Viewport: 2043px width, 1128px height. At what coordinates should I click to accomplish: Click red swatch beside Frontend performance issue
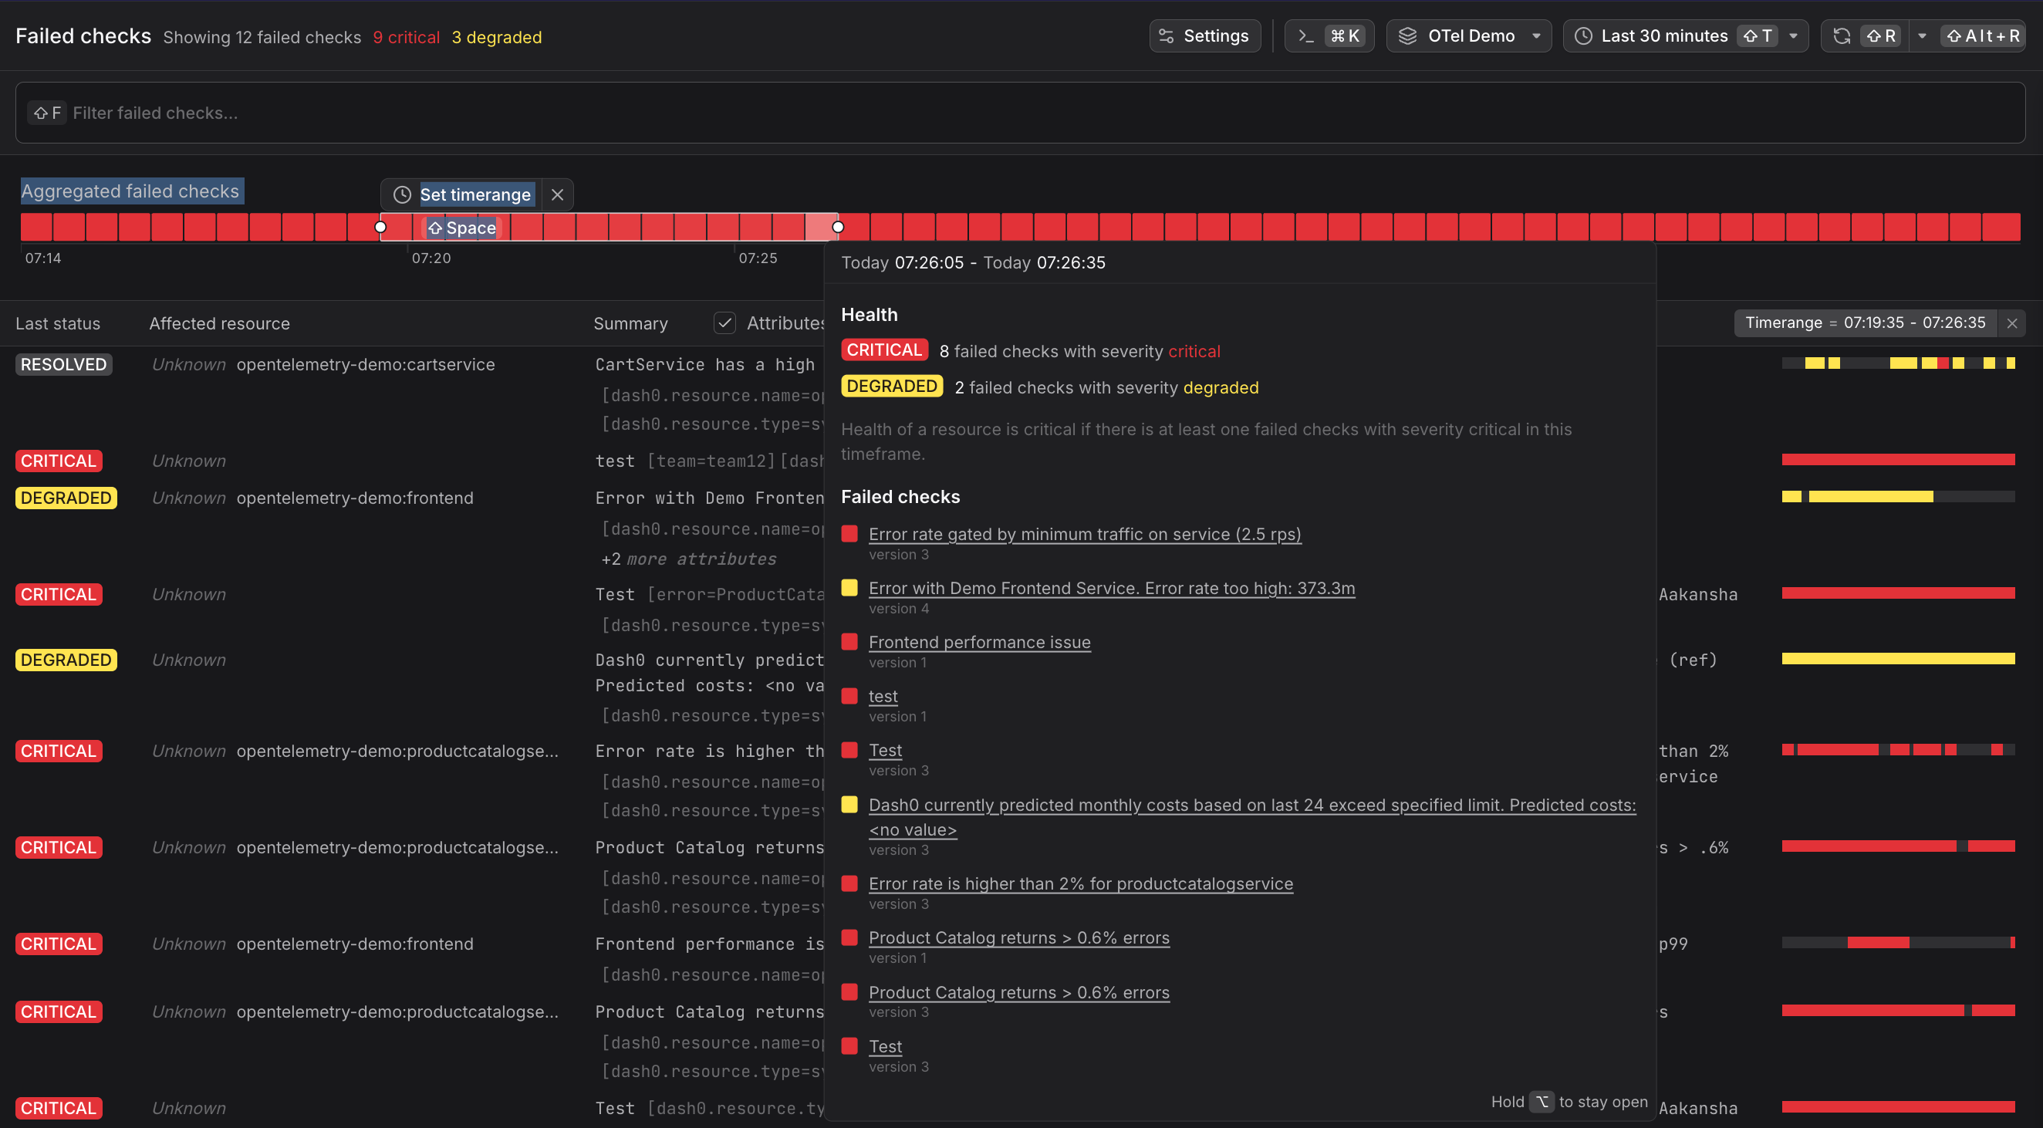tap(849, 641)
